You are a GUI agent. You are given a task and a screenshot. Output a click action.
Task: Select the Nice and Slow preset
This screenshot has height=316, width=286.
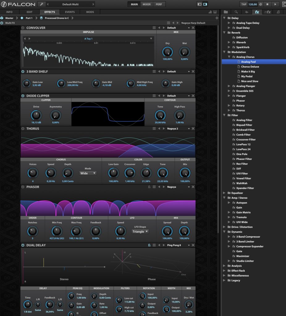[250, 81]
